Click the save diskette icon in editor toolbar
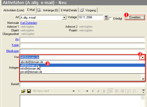The height and width of the screenshot is (107, 147). (x=29, y=91)
